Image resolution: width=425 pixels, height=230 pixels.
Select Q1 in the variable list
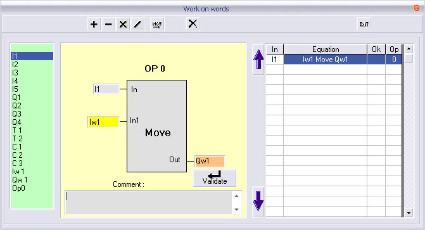click(16, 98)
